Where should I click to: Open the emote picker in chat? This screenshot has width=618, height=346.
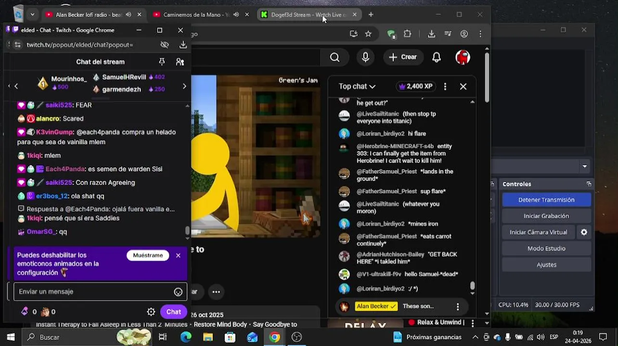tap(178, 292)
